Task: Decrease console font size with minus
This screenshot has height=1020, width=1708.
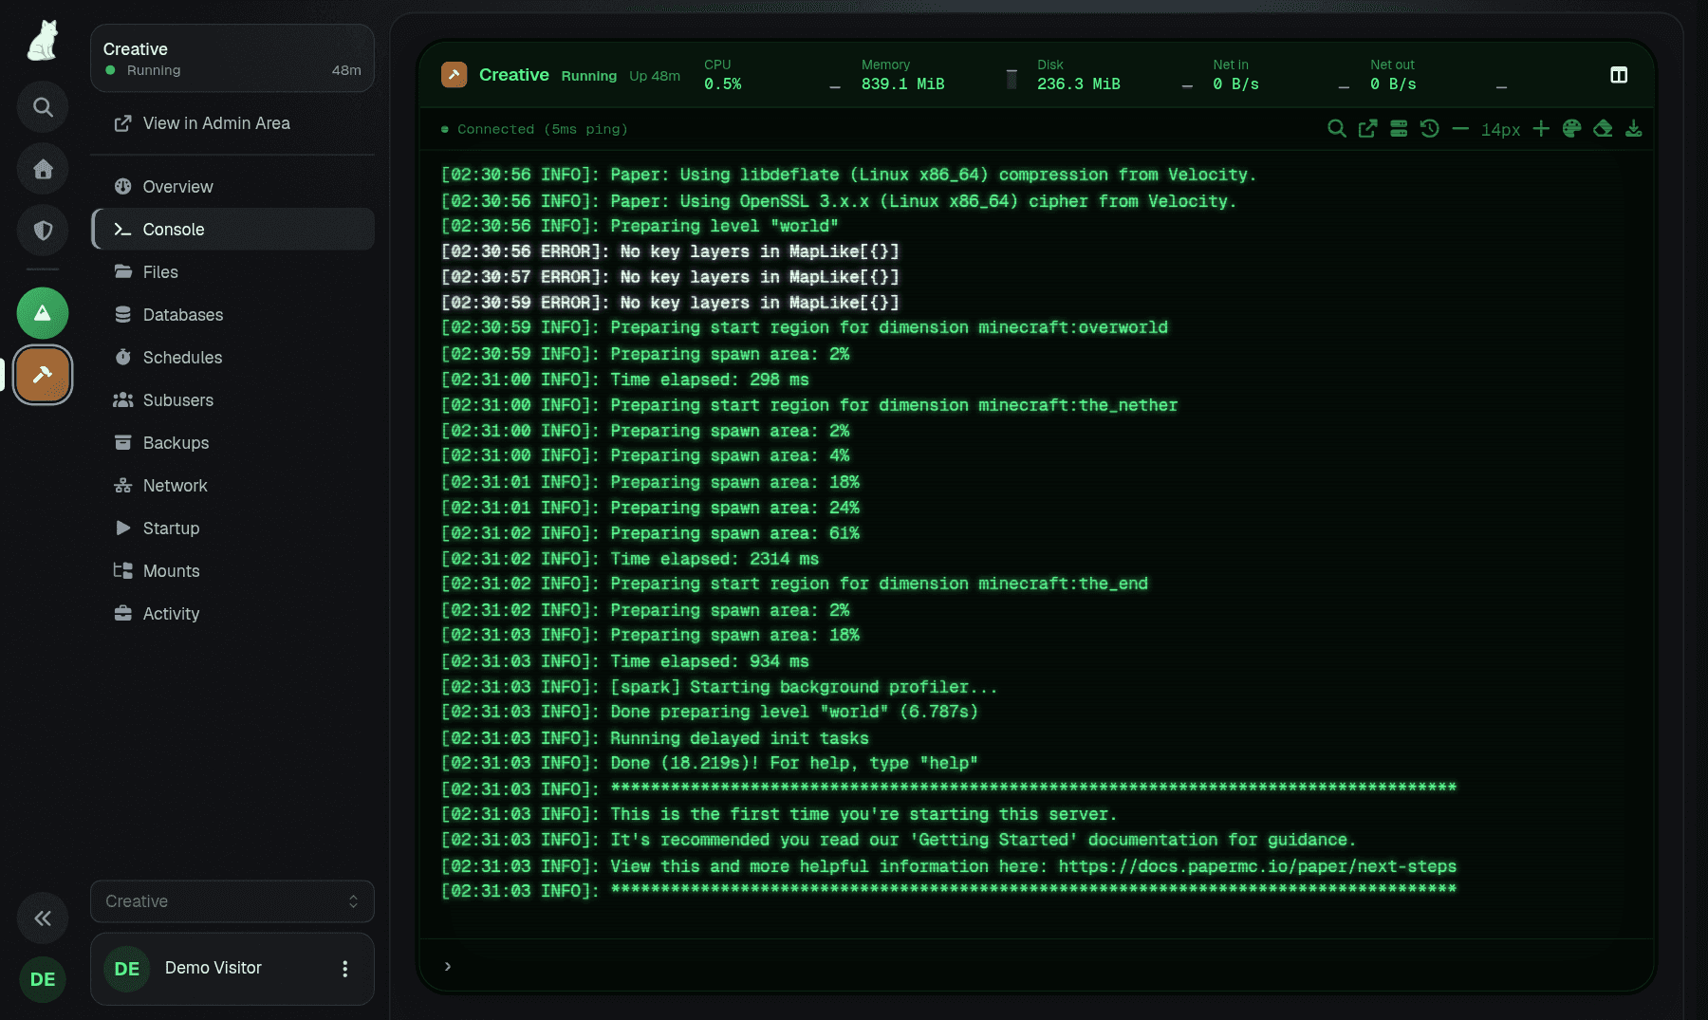Action: click(1460, 129)
